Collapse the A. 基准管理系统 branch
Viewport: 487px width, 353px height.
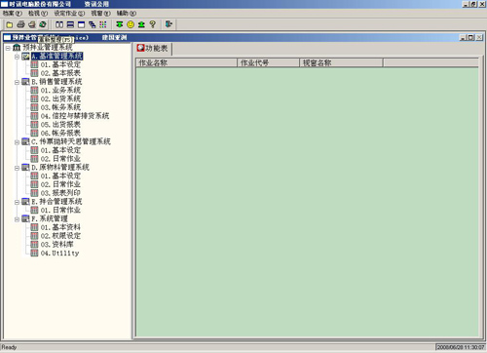pos(17,57)
